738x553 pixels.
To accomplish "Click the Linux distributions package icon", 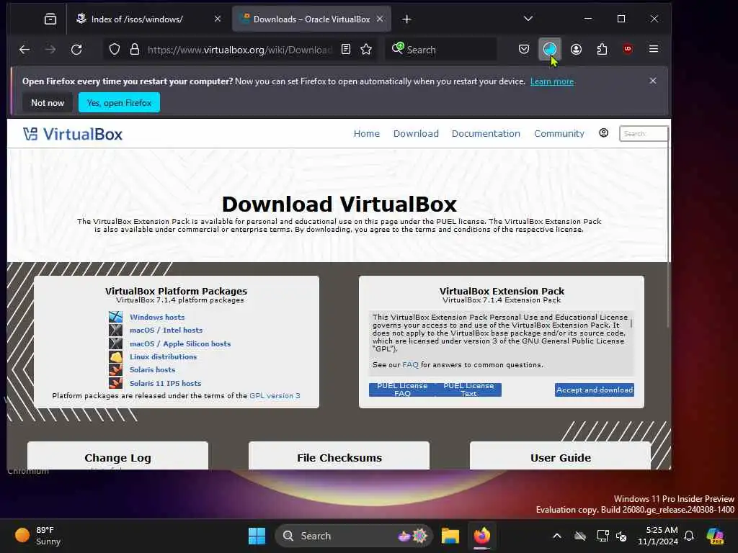I will pos(116,356).
